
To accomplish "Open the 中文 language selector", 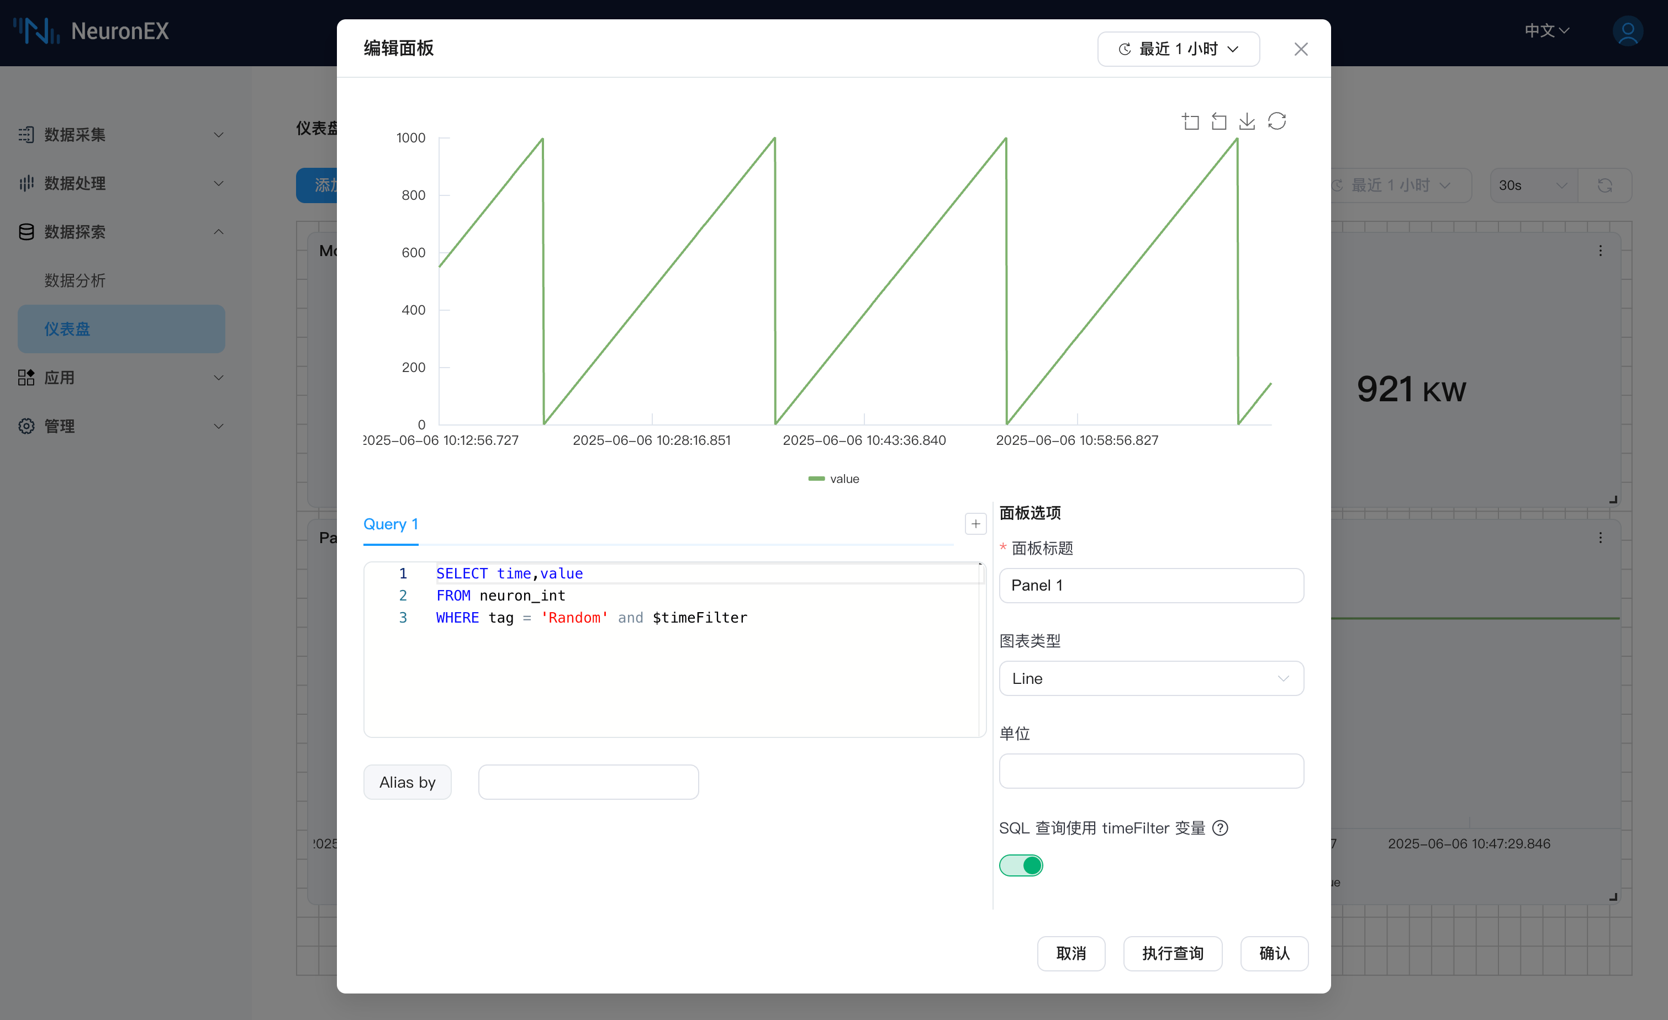I will 1546,31.
